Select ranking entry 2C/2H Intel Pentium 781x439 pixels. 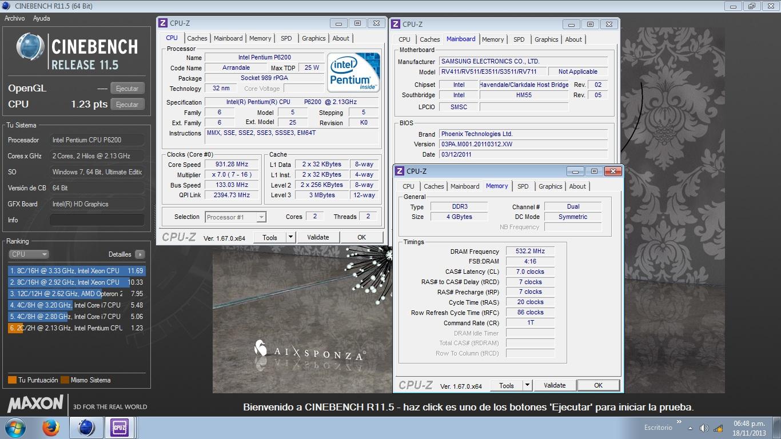(77, 328)
